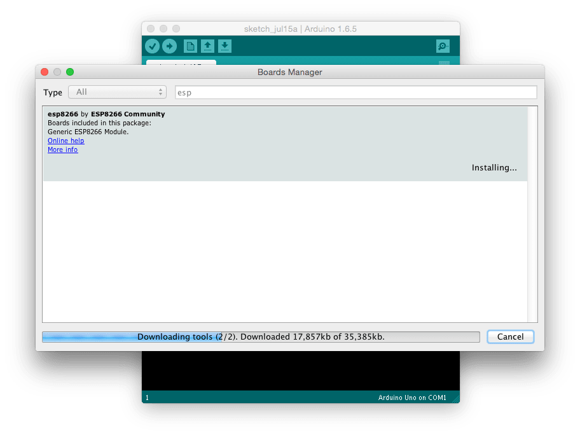Click Boards included in this package text
Viewport: 580px width, 435px height.
pos(99,123)
